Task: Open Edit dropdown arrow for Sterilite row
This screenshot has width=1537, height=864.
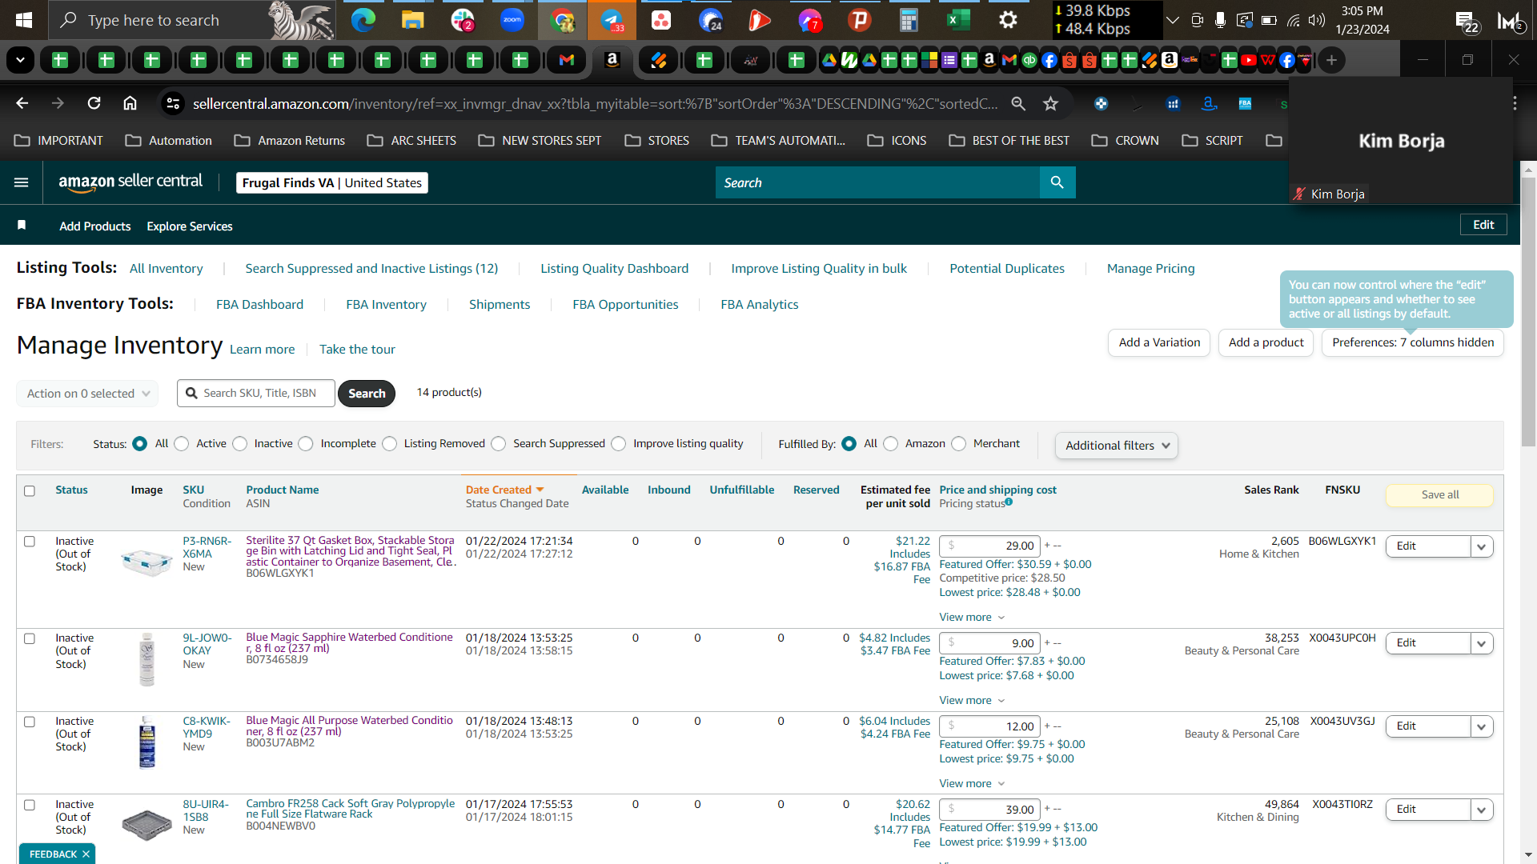Action: (1482, 546)
